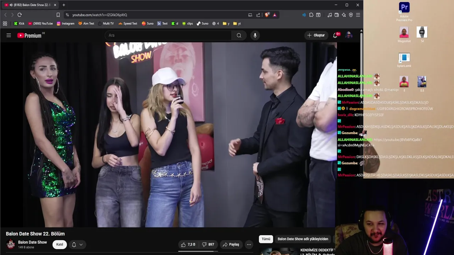Click the YouTube search magnifier button
Image resolution: width=454 pixels, height=255 pixels.
point(239,35)
